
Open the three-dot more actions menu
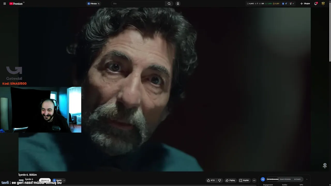254,180
